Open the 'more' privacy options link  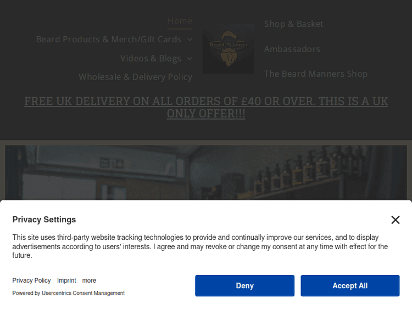tap(89, 280)
